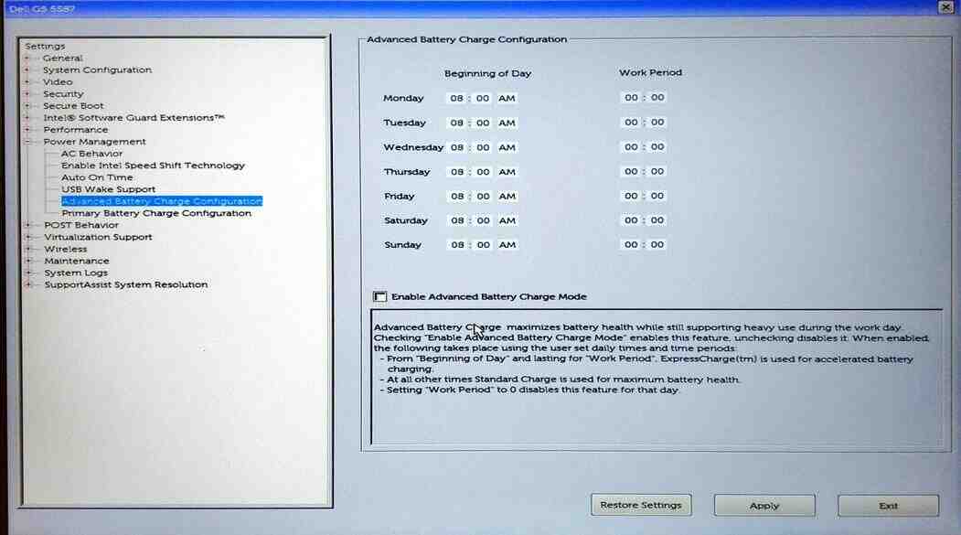Toggle Friday AM/PM field
This screenshot has width=961, height=535.
point(507,196)
